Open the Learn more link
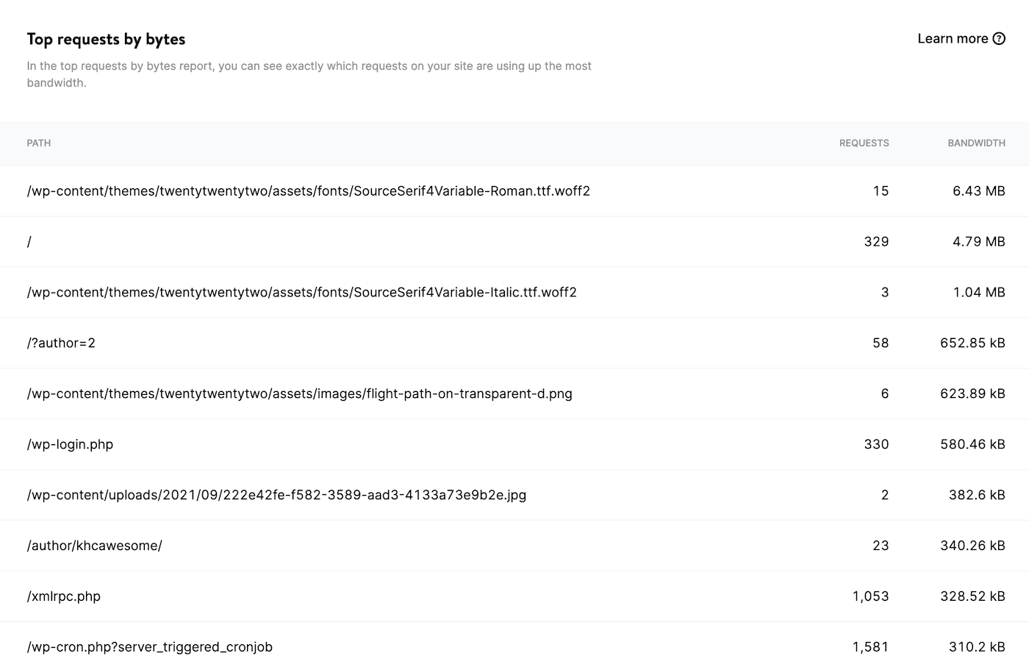Screen dimensions: 1029x667 point(953,38)
